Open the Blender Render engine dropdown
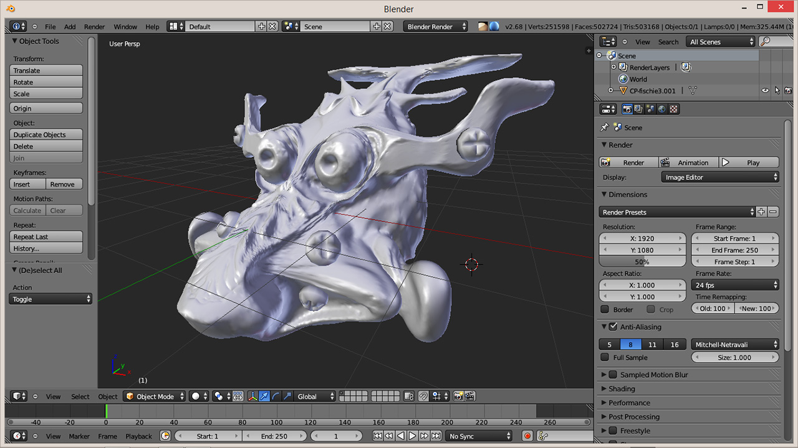Viewport: 798px width, 448px height. pos(435,27)
